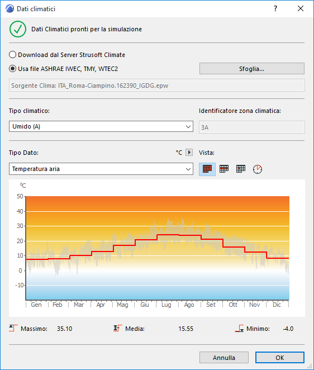Open the Tipo climatico dropdown
314x370 pixels.
[101, 126]
